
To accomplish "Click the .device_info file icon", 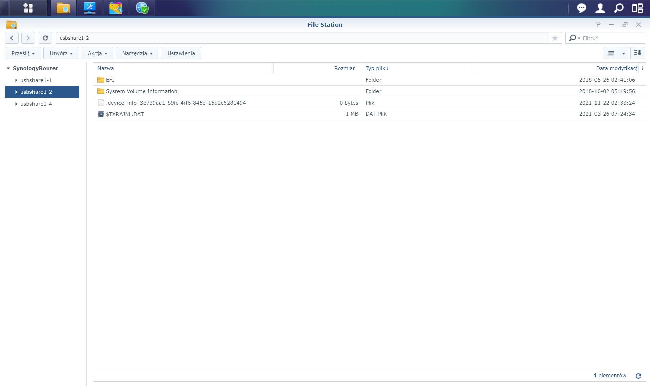I will pyautogui.click(x=101, y=103).
